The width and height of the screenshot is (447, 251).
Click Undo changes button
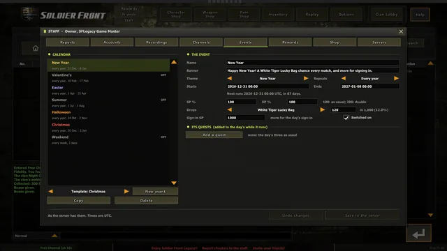coord(295,215)
